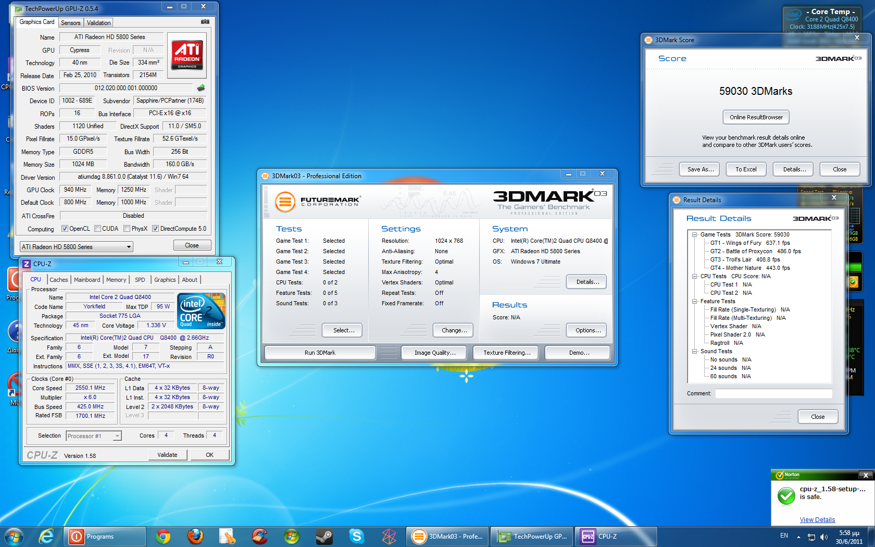Click Texture Filtering... button
The image size is (875, 547).
point(507,353)
